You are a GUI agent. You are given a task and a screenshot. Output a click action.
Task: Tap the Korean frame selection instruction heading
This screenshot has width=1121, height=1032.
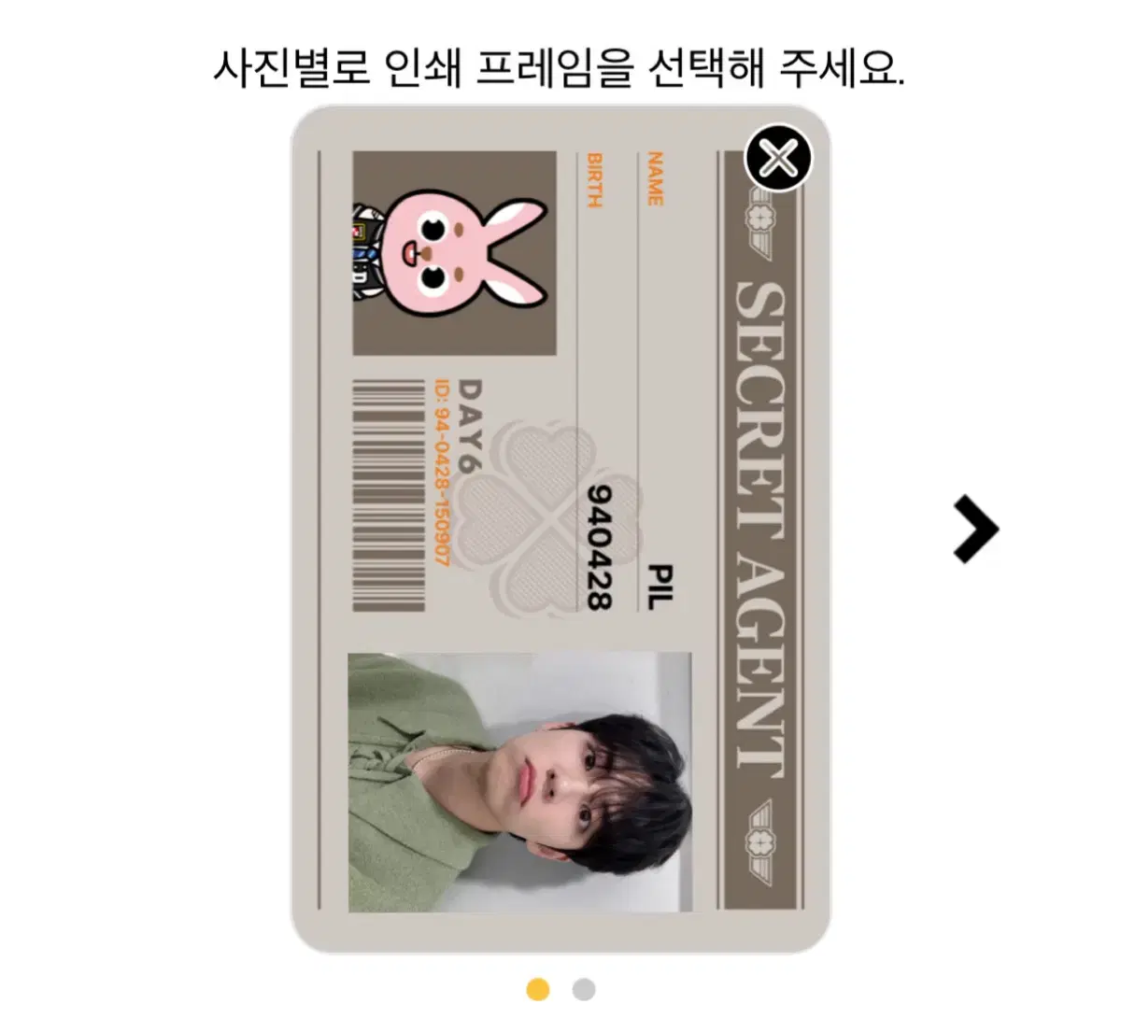tap(560, 68)
